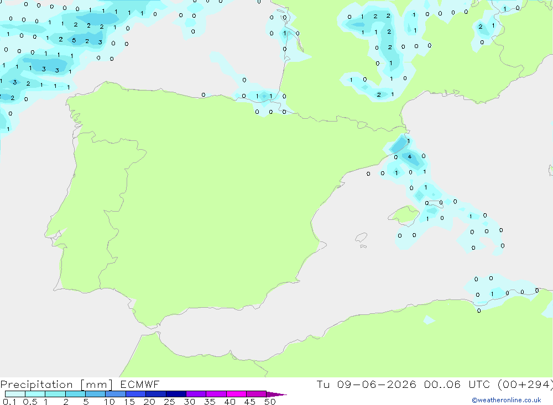The height and width of the screenshot is (405, 553).
Task: Choose the 40 to 45 mm magenta swatch
Action: click(236, 394)
